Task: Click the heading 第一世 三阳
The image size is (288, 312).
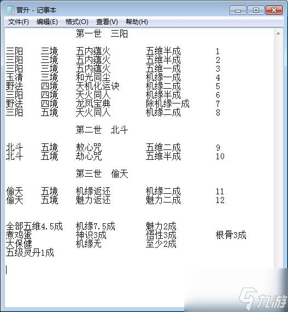Action: pos(102,33)
